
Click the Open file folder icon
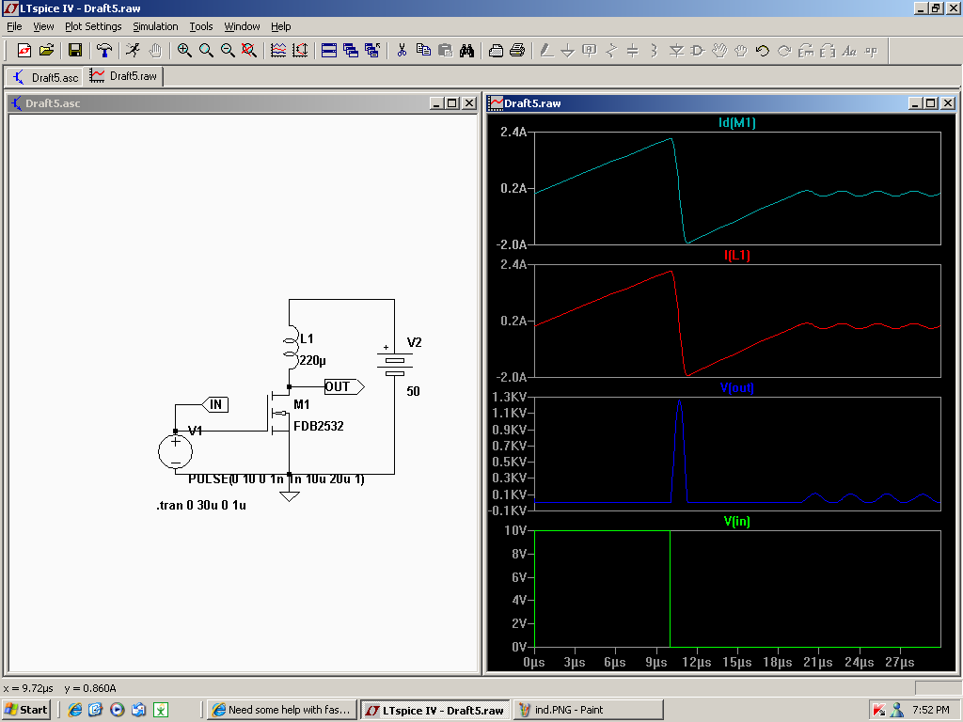(47, 51)
